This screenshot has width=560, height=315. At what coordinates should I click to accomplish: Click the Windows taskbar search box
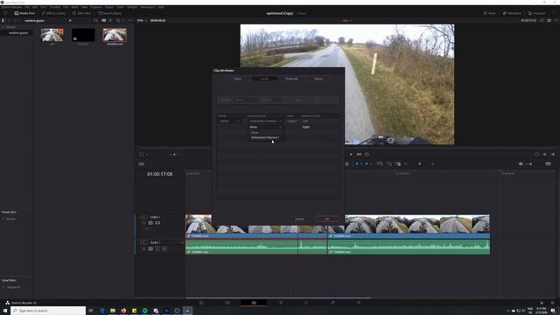[48, 311]
